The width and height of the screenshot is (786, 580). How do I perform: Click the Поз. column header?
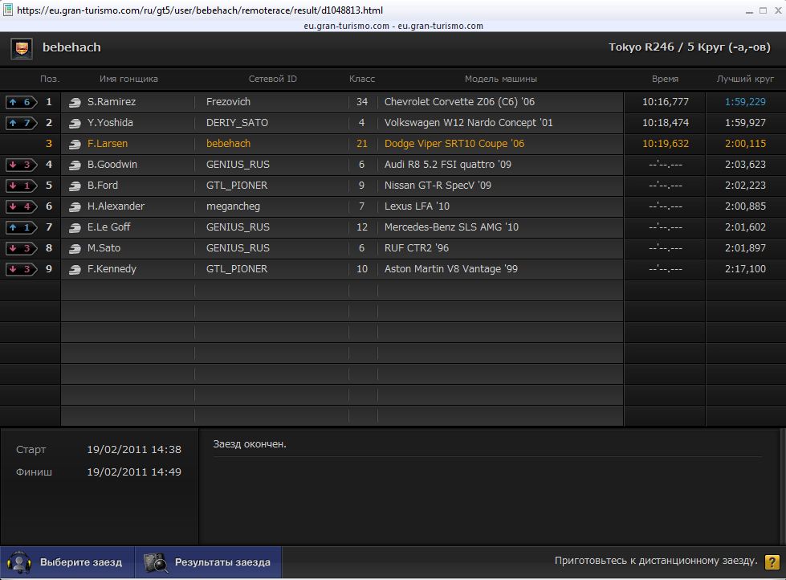[50, 79]
